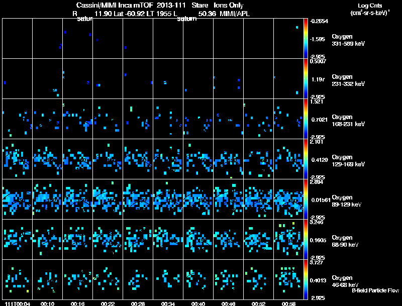Image resolution: width=402 pixels, height=306 pixels.
Task: Click the Log Cnts units header
Action: [x=370, y=9]
